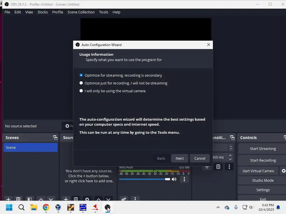Open the scene filters icon in Scenes dock
Screen dimensions: 286x214
[x=30, y=199]
